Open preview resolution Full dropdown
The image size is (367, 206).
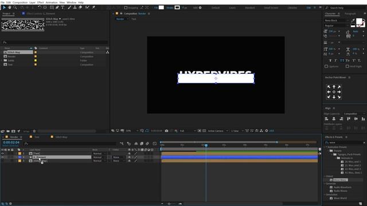pos(188,131)
